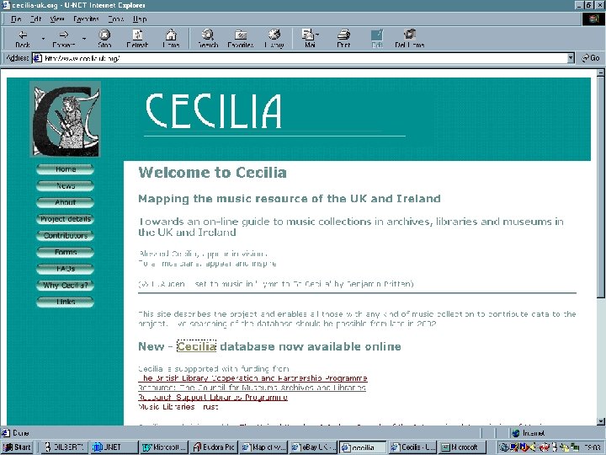Open the Favorites menu
This screenshot has height=455, width=606.
pos(86,19)
